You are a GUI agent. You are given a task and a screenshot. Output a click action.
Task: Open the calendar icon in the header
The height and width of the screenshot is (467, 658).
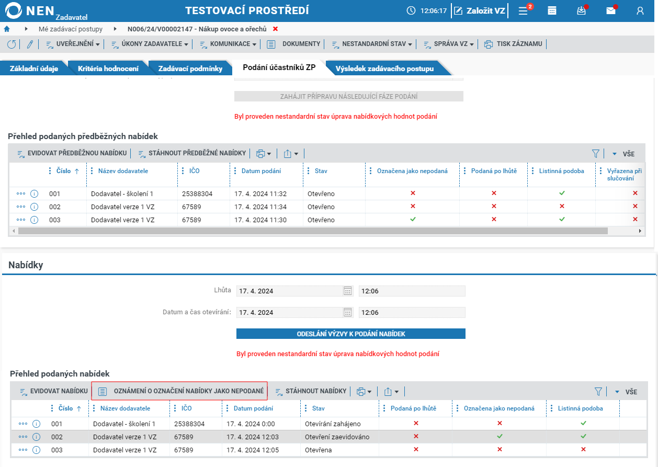tap(552, 10)
